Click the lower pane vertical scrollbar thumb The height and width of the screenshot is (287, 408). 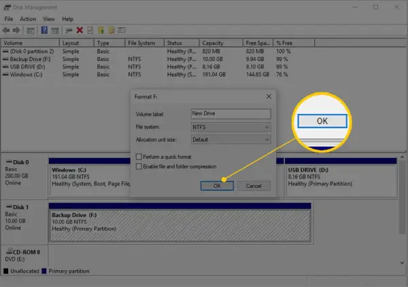(402, 197)
